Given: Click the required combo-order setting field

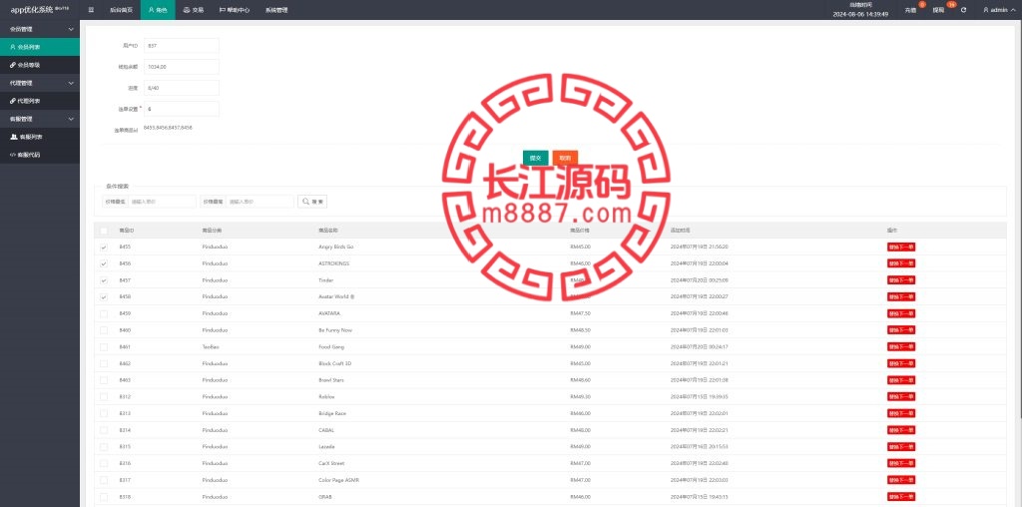Looking at the screenshot, I should (182, 109).
